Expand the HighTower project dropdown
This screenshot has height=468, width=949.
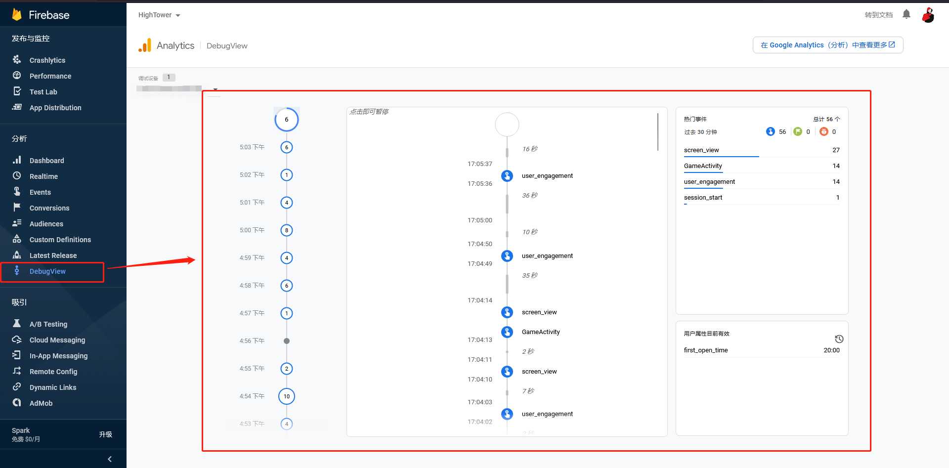[x=159, y=15]
